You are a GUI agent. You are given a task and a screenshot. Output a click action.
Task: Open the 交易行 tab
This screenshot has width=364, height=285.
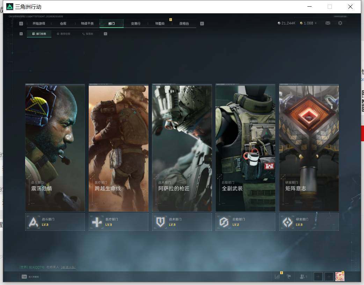(136, 23)
